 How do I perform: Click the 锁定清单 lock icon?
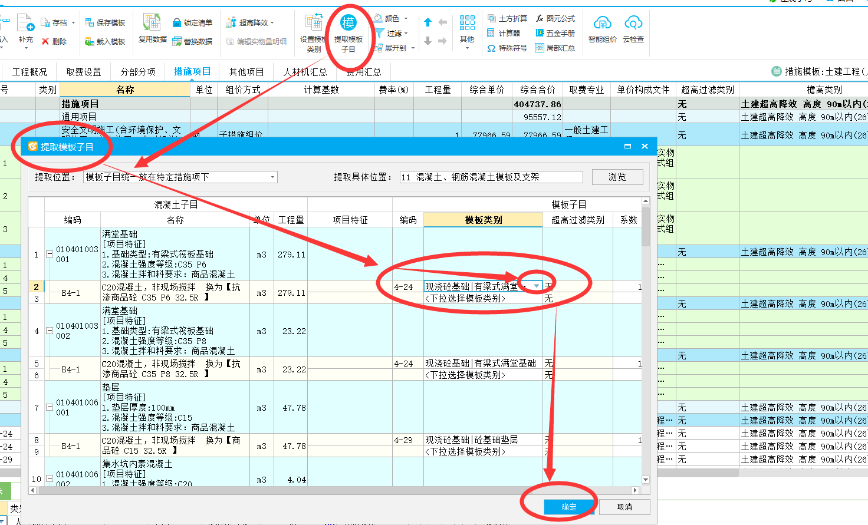(x=177, y=23)
